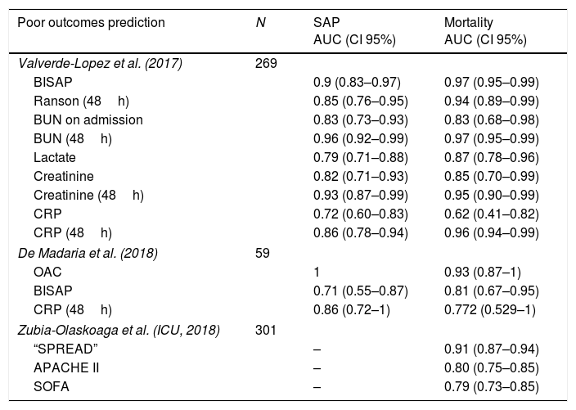Select the SAP AUC (CI 95%) column header
Image resolution: width=576 pixels, height=410 pixels.
354,30
